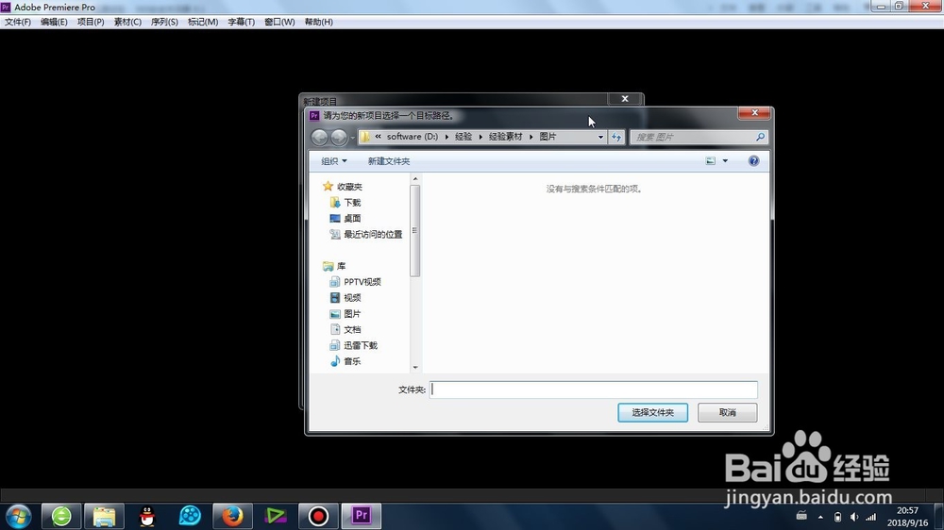Click the navigation pane scroll down arrow

(414, 367)
